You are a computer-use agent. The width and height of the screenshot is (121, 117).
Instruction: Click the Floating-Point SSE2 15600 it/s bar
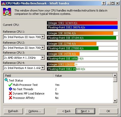coord(61,69)
